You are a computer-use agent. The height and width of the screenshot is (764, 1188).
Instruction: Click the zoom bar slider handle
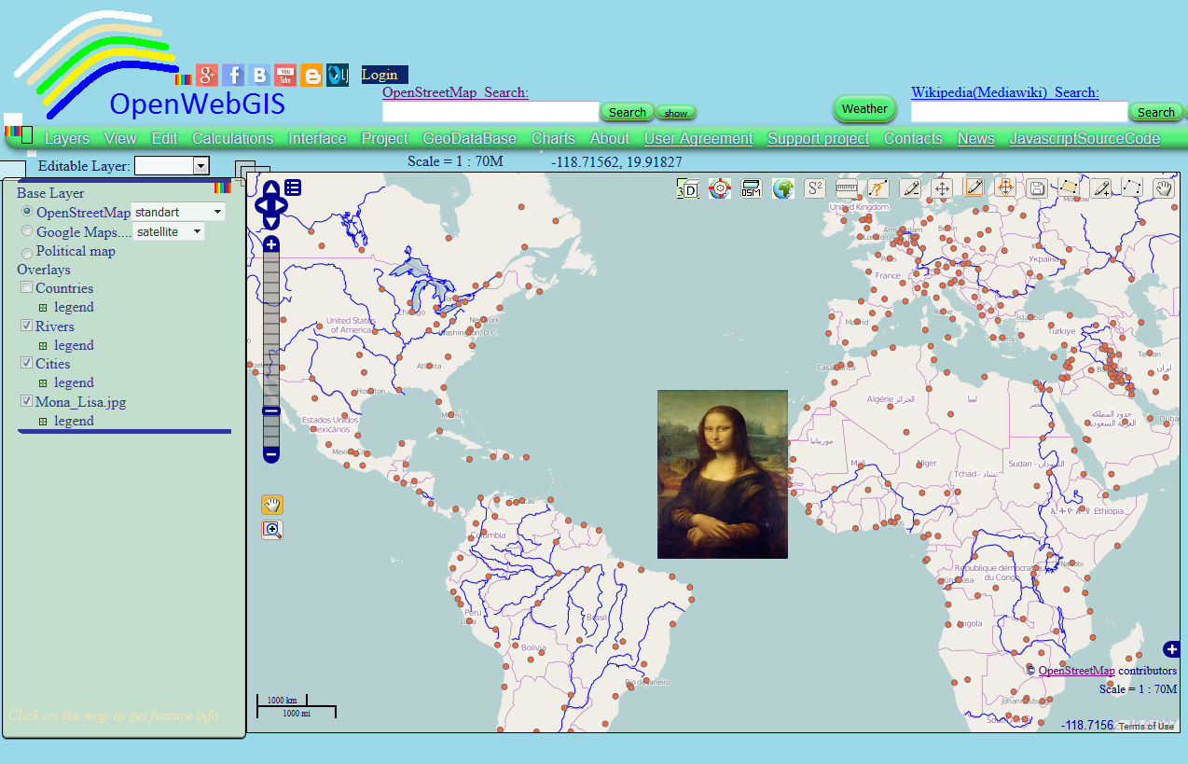(271, 410)
